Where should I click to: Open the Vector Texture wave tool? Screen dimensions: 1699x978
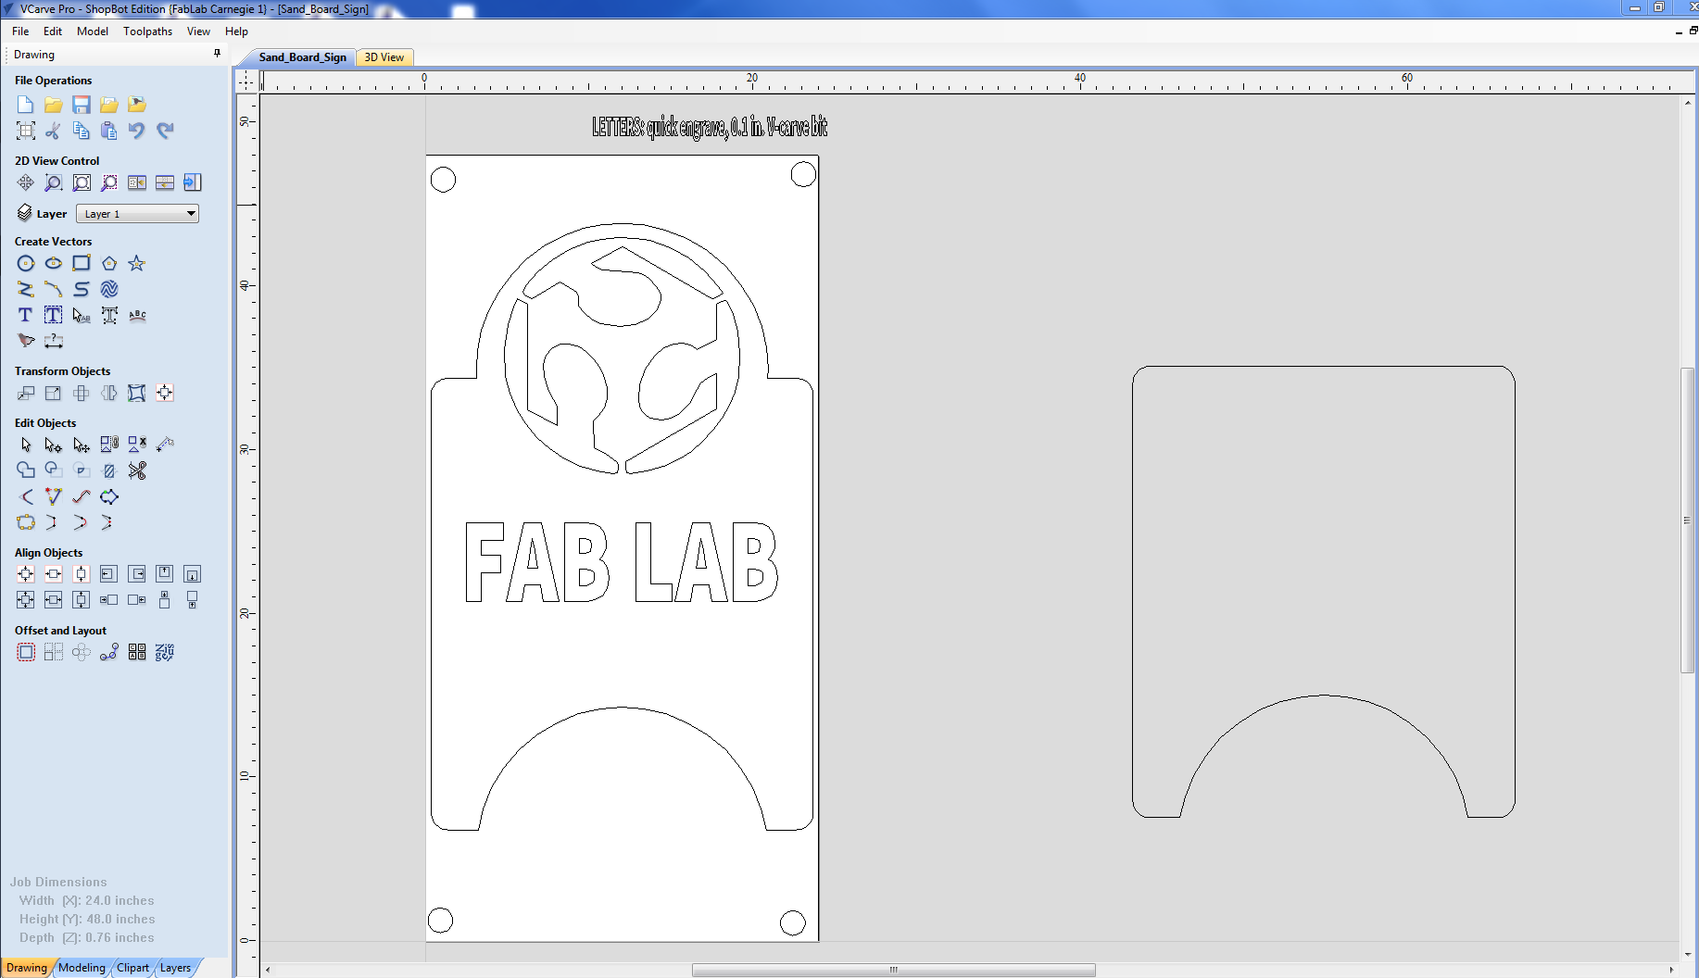coord(109,289)
